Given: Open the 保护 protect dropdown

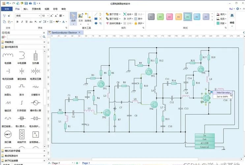Looking at the screenshot, I should click(139, 23).
